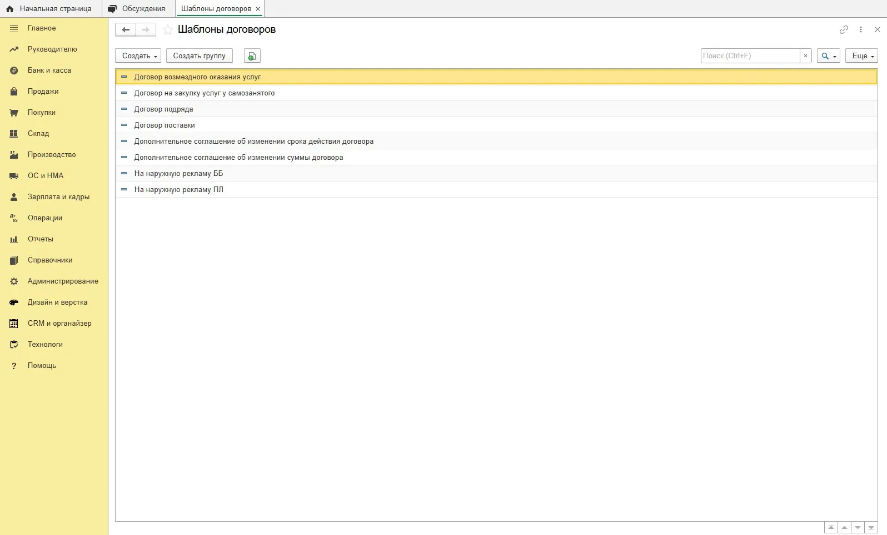Screen dimensions: 887x535
Task: Select the Договор поставки row
Action: (x=496, y=125)
